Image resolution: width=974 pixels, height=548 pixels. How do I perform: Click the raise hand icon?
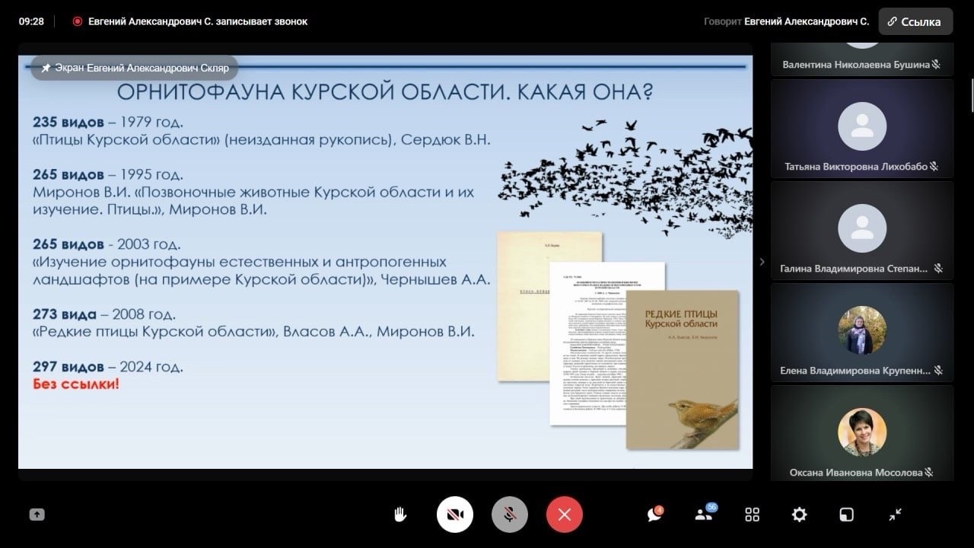(400, 515)
